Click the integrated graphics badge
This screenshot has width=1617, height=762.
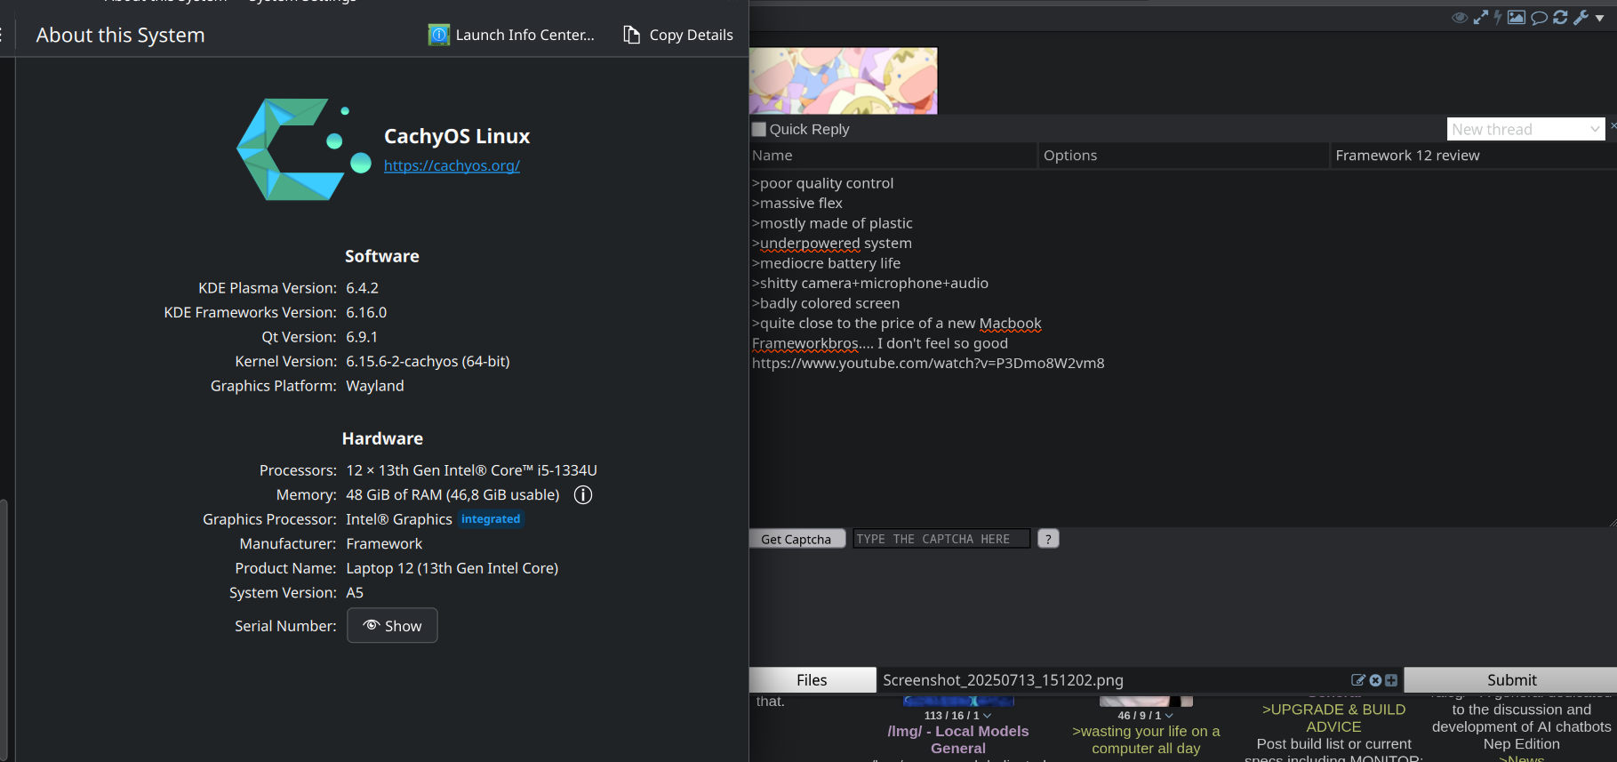(491, 519)
